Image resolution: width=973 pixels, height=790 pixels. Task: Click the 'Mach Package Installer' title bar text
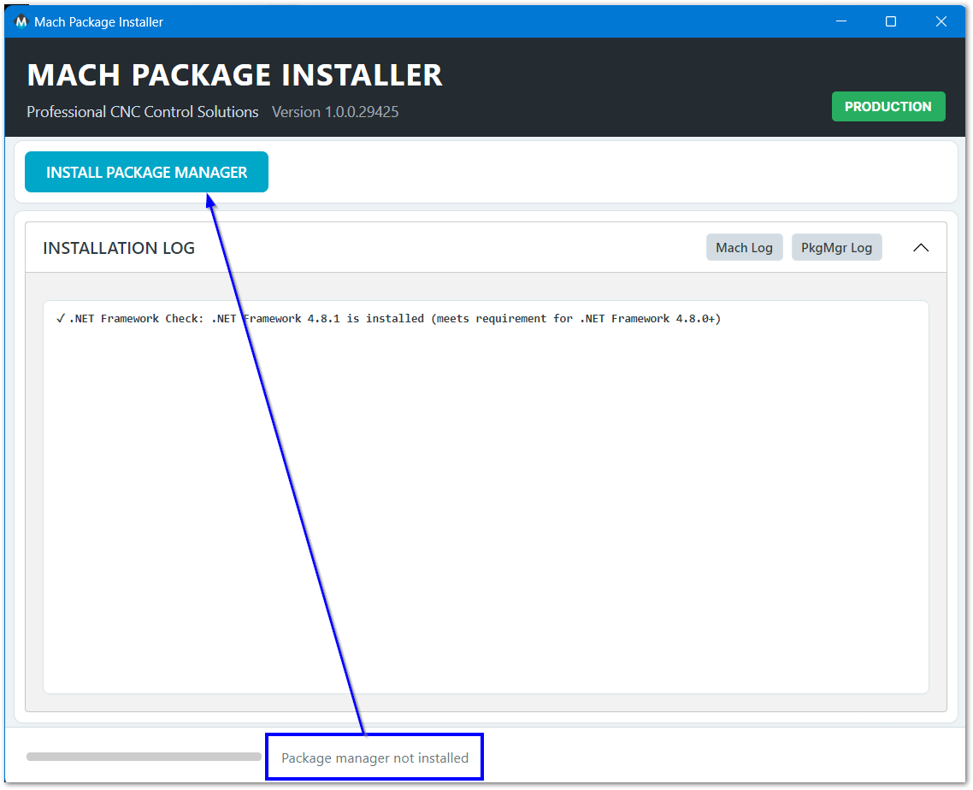(98, 21)
